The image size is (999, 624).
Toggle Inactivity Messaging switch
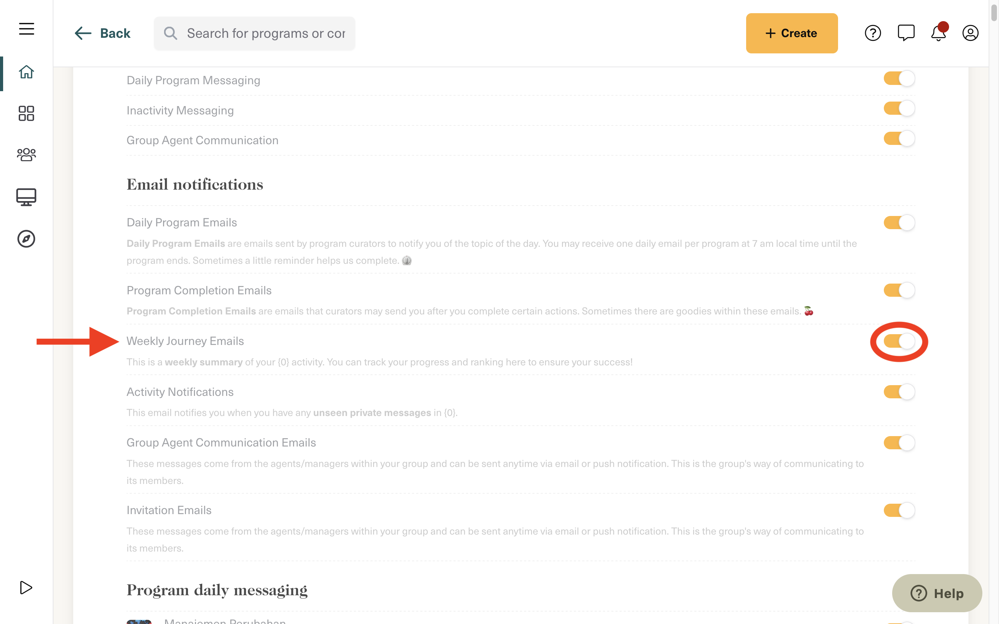pyautogui.click(x=899, y=109)
